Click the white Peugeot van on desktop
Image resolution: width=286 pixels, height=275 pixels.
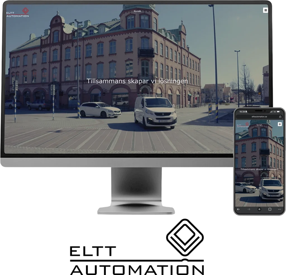[155, 112]
